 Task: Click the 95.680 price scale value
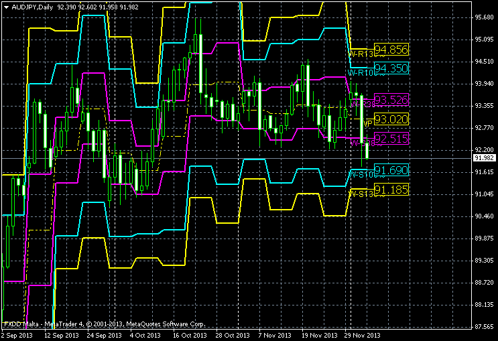tap(484, 17)
